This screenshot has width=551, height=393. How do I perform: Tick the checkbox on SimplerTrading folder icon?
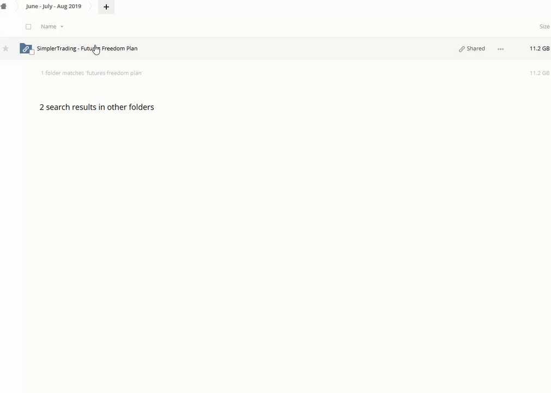pyautogui.click(x=32, y=52)
